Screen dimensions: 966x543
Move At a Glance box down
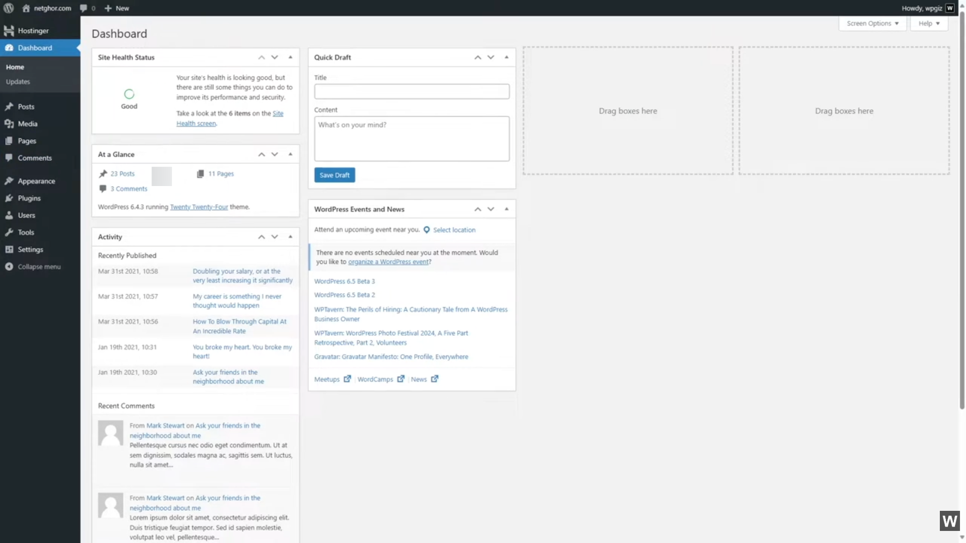coord(275,154)
